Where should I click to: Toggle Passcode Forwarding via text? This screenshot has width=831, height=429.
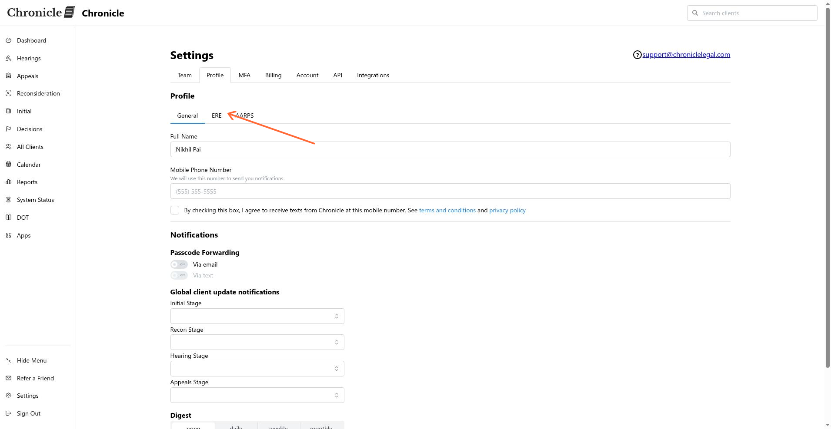pos(179,275)
